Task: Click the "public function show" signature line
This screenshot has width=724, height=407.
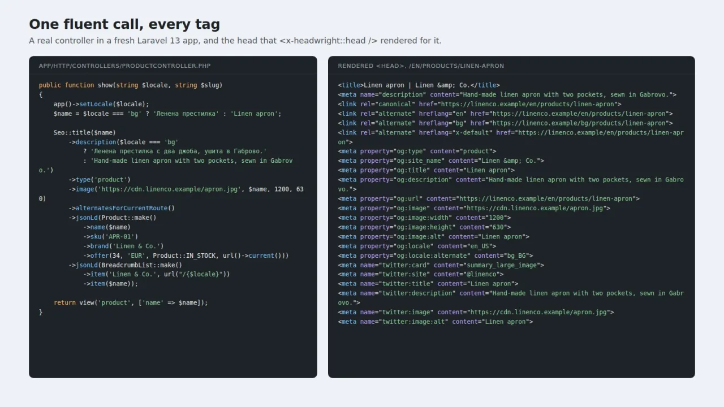Action: (131, 85)
